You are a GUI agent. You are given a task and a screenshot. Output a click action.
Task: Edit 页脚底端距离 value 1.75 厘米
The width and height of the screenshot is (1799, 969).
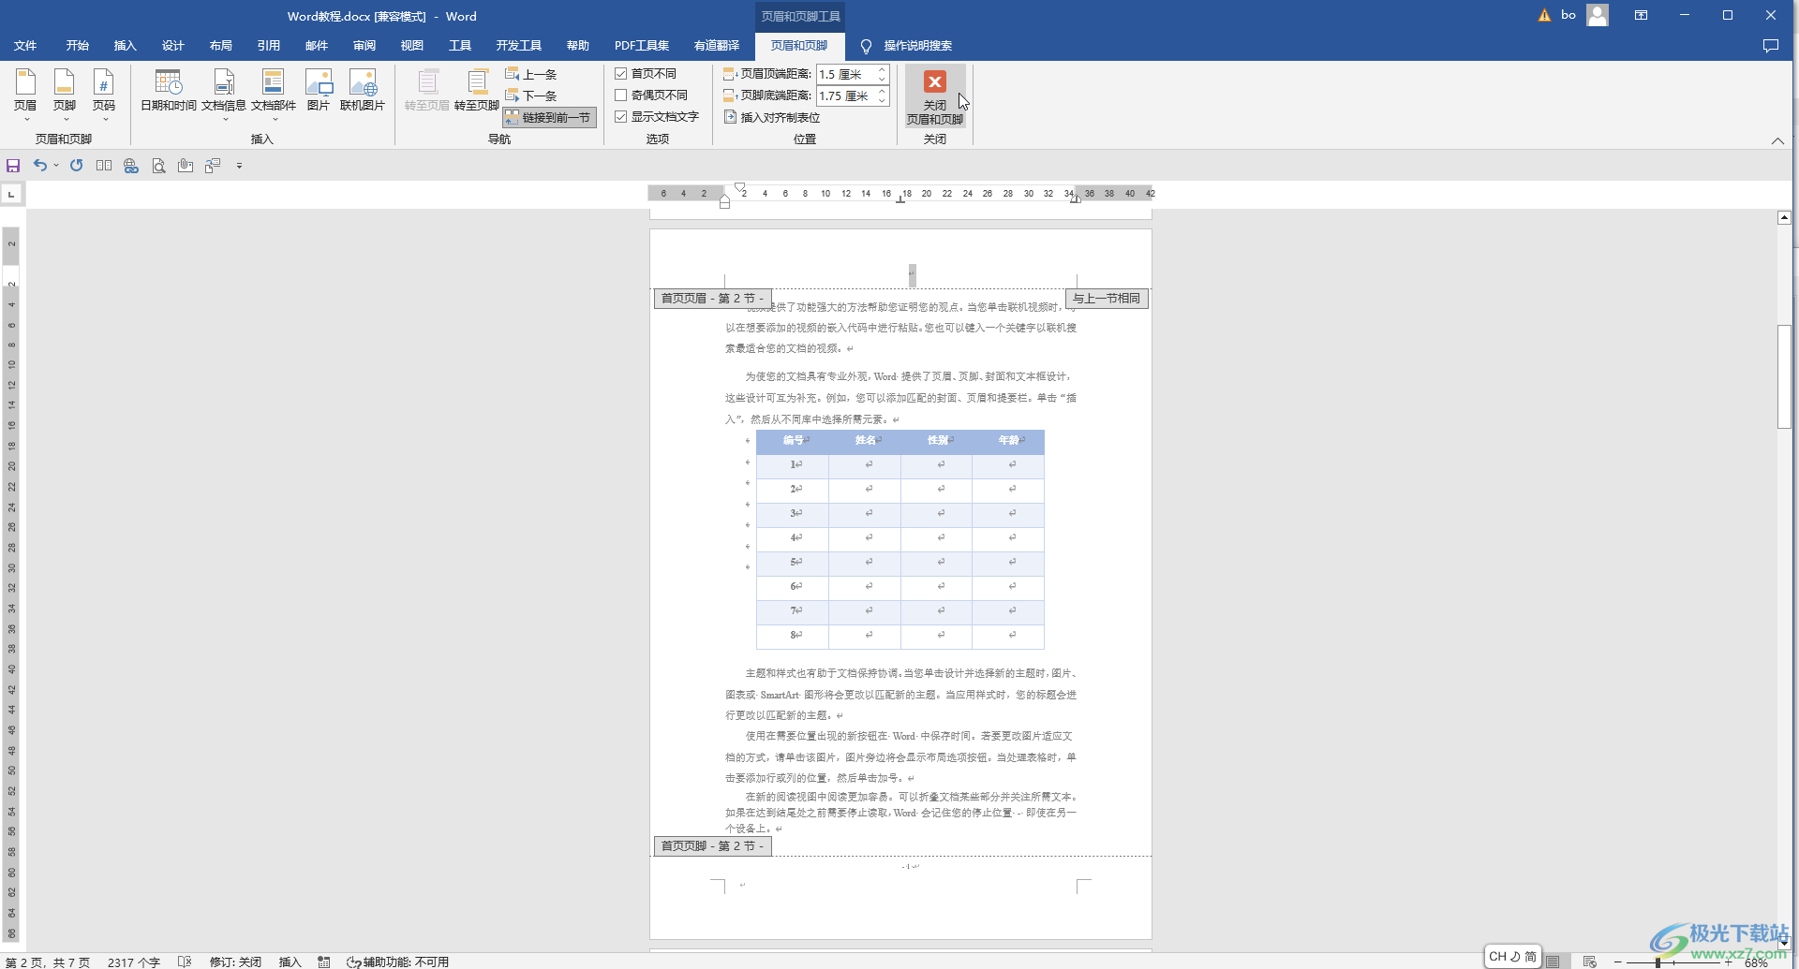click(x=846, y=95)
